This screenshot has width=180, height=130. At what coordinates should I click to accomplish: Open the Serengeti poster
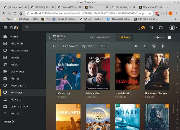(x=68, y=117)
